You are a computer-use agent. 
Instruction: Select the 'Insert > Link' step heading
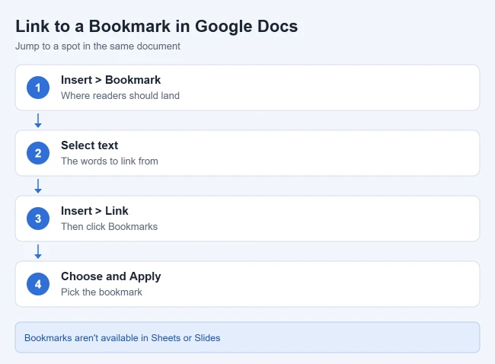(94, 211)
